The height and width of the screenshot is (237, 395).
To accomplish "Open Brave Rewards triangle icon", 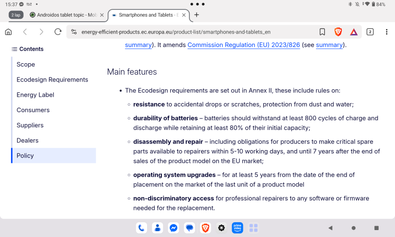I will 354,32.
